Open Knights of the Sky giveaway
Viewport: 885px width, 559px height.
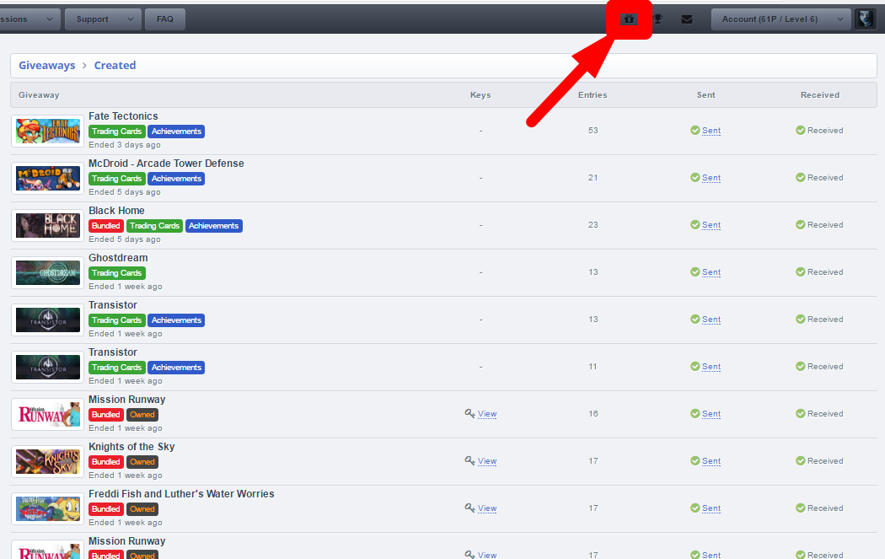[131, 447]
